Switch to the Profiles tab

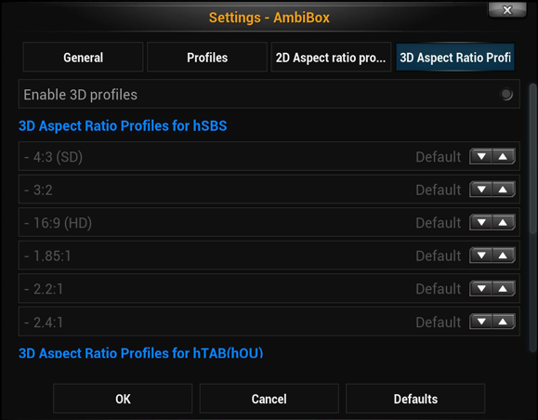click(x=207, y=57)
